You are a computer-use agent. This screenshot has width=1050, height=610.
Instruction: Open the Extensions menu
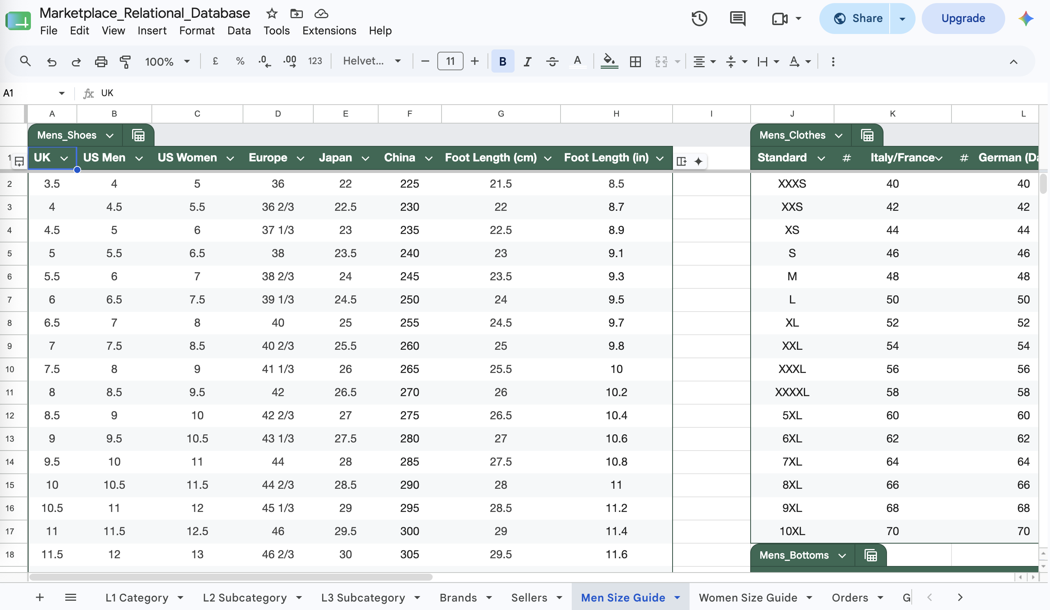click(329, 30)
